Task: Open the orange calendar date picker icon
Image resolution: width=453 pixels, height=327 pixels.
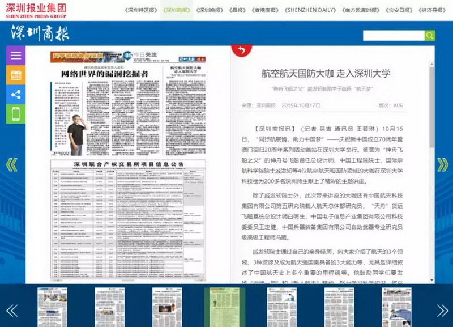Action: pyautogui.click(x=16, y=75)
